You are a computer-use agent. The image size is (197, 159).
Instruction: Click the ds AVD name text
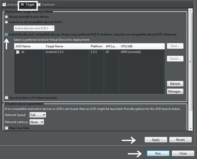(23, 52)
